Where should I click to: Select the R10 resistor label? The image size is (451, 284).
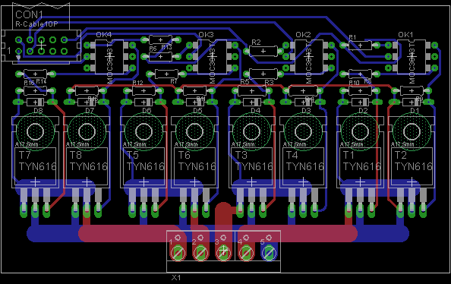tap(354, 83)
